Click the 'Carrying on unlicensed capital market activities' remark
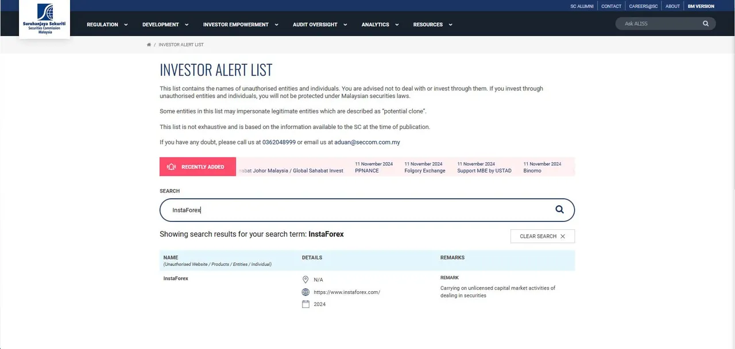The width and height of the screenshot is (735, 349). 498,292
